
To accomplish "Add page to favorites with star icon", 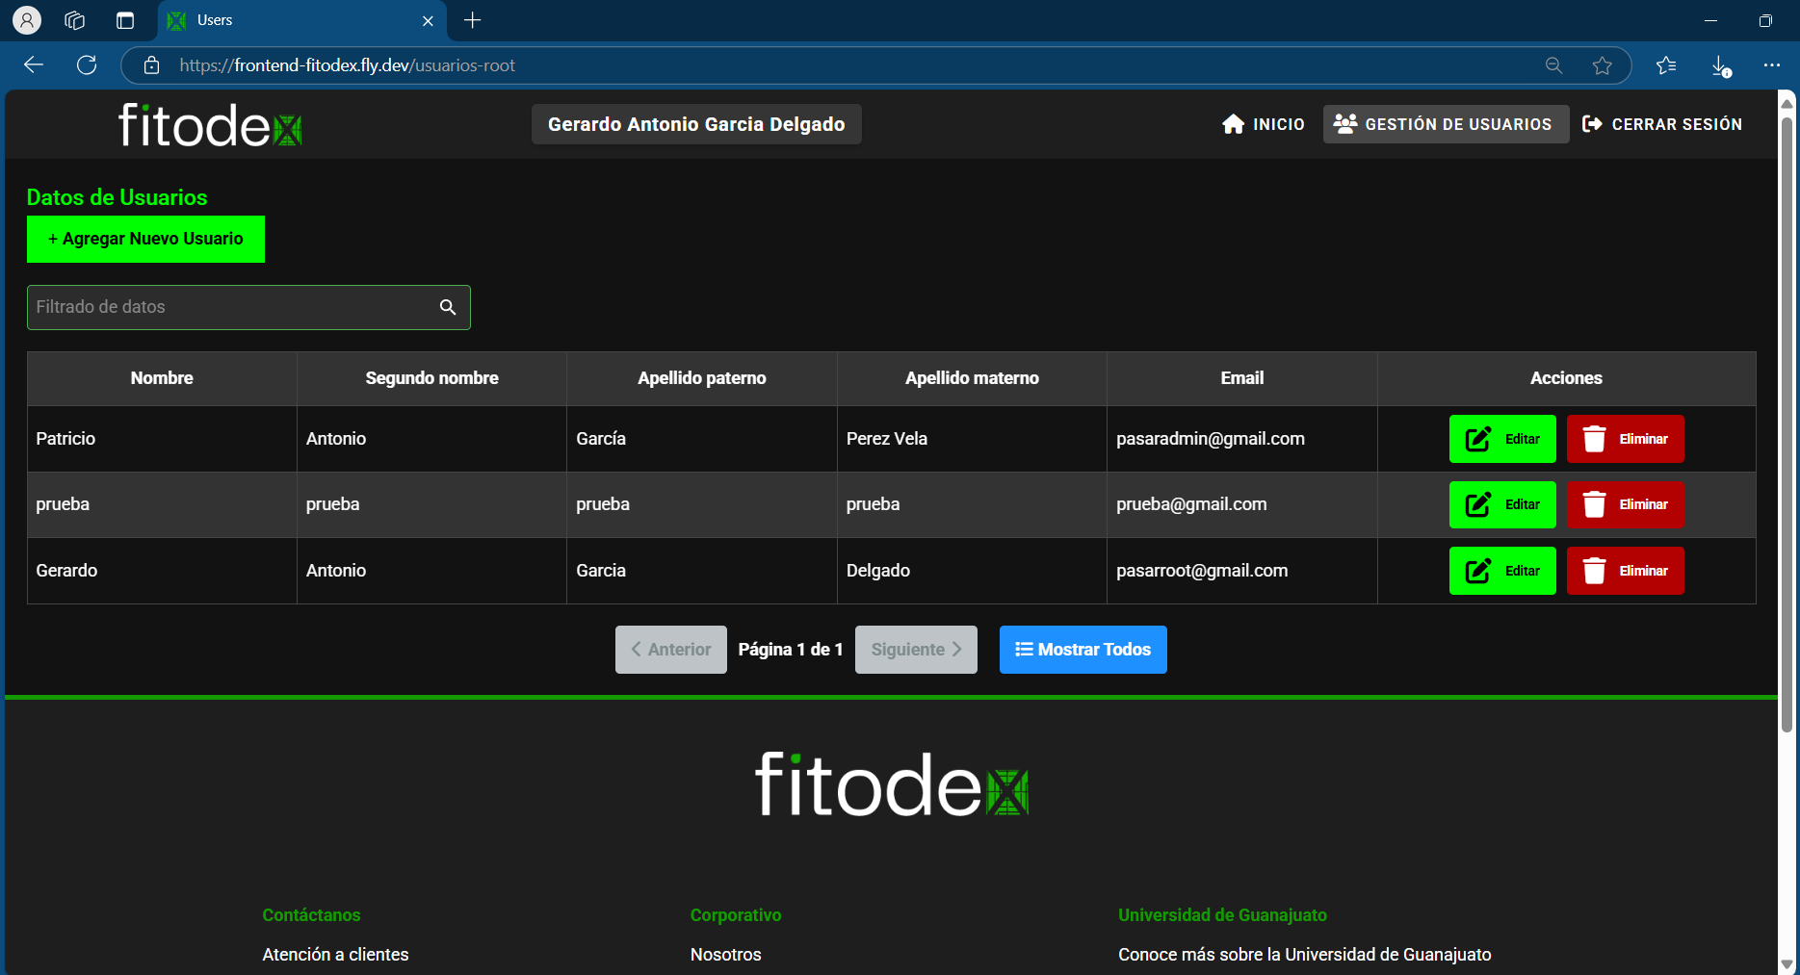I will pyautogui.click(x=1602, y=65).
